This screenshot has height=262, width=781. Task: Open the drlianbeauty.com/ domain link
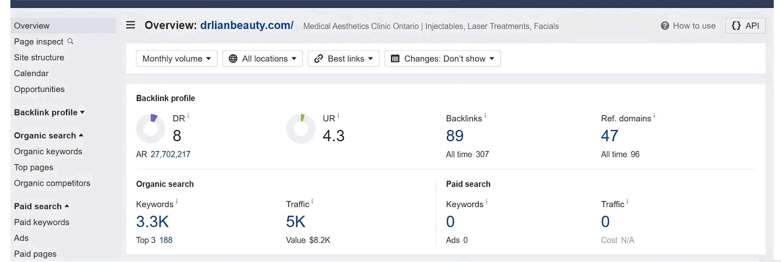pos(247,25)
